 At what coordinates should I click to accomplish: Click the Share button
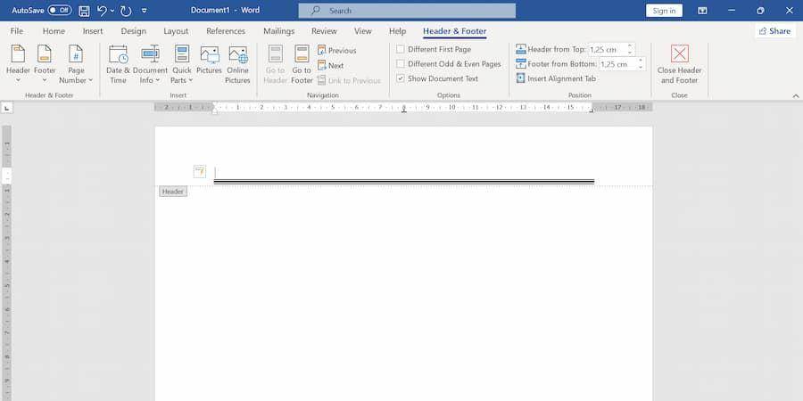tap(774, 31)
